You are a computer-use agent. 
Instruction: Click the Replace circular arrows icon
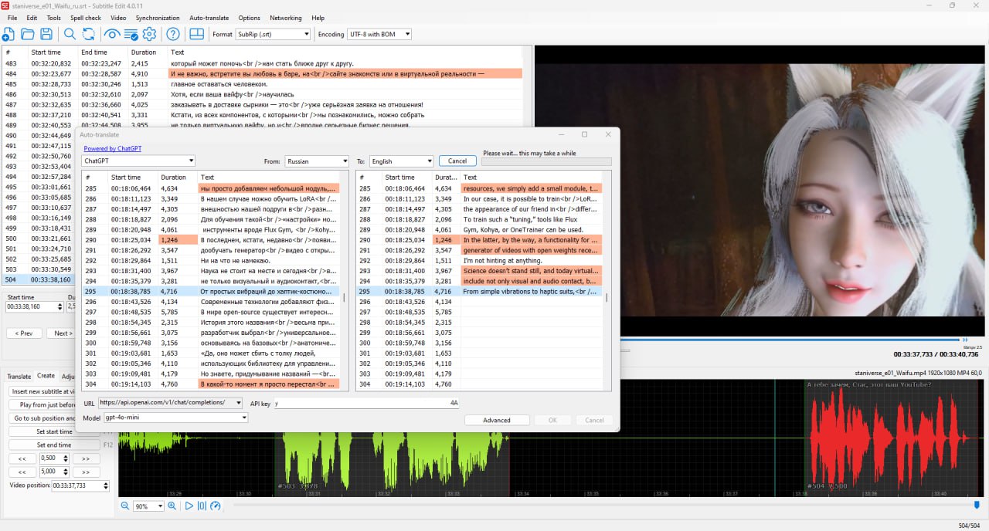(x=89, y=34)
